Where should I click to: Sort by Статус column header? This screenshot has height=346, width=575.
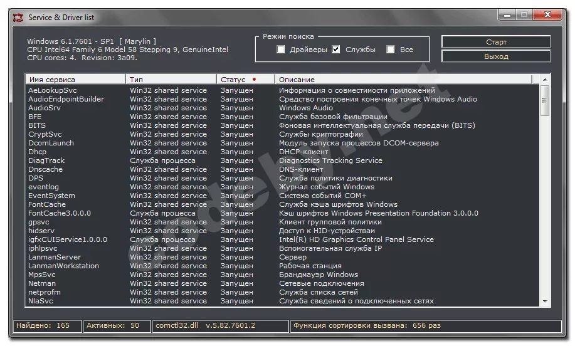tap(246, 80)
